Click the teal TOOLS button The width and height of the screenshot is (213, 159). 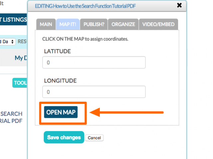click(20, 83)
